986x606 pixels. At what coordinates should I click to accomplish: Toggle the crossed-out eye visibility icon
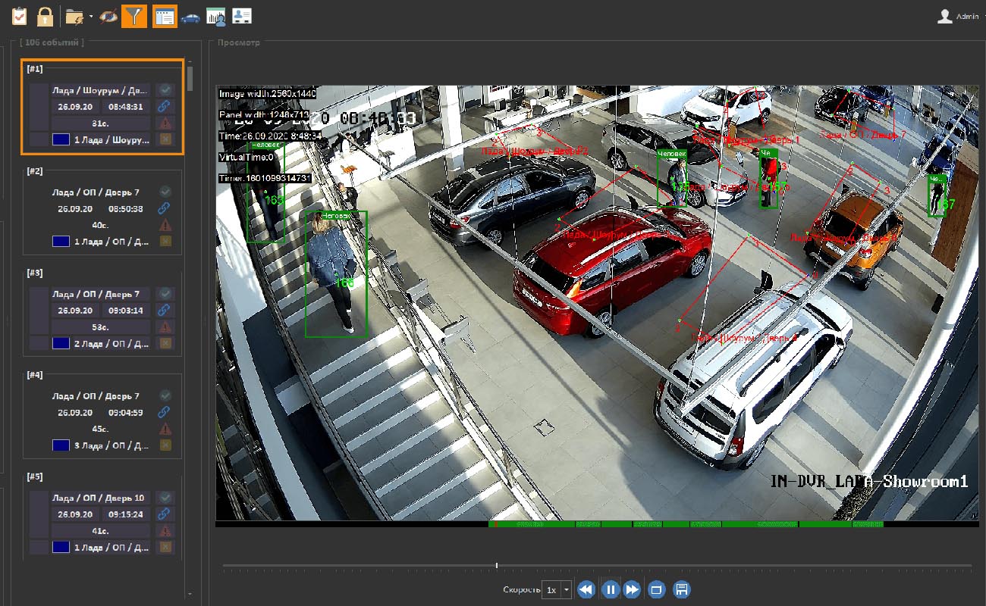pyautogui.click(x=108, y=16)
